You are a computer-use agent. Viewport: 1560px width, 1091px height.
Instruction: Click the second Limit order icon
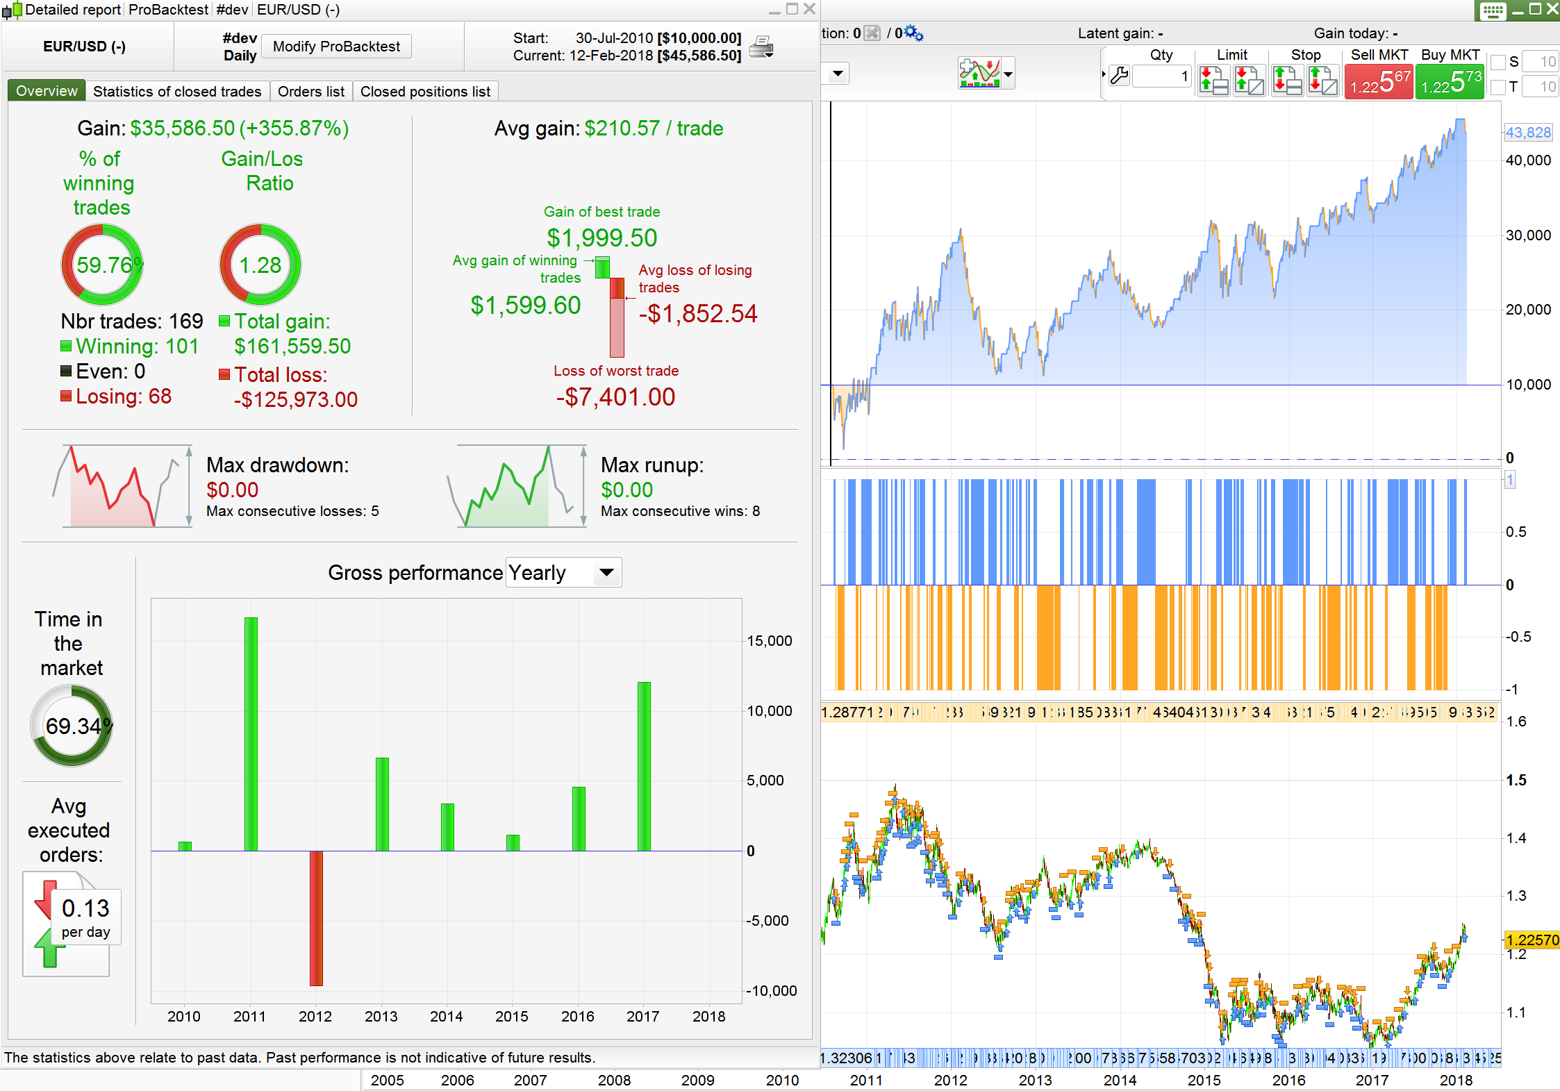pyautogui.click(x=1249, y=81)
